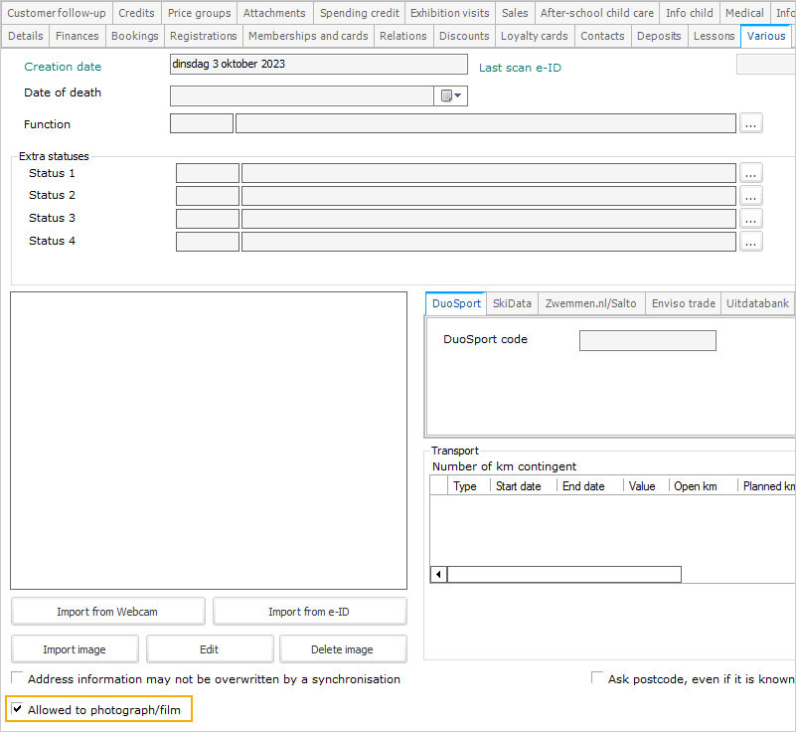
Task: Open the lookup button for Status 4
Action: (751, 242)
